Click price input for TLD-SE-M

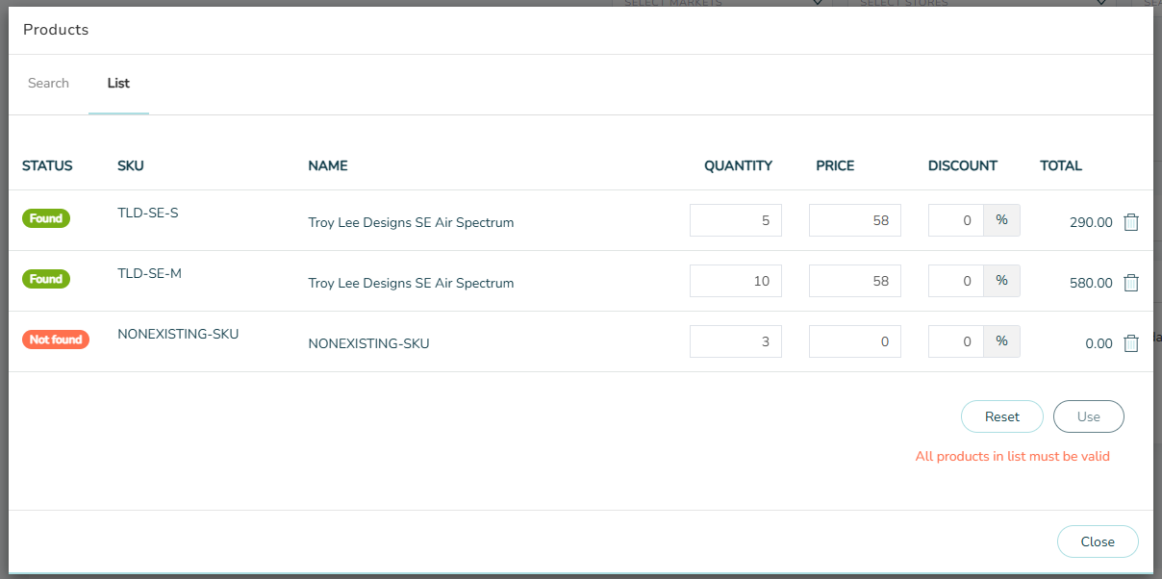[854, 281]
